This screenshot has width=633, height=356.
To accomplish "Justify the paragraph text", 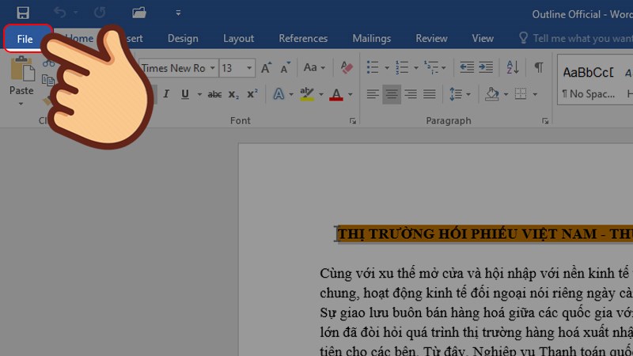I will (x=429, y=94).
